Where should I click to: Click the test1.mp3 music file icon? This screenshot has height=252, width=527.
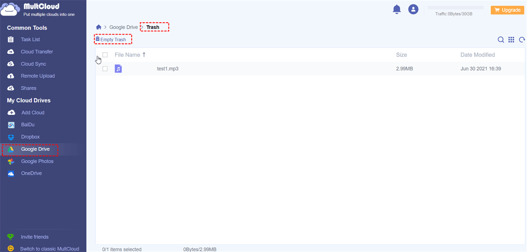pyautogui.click(x=118, y=69)
